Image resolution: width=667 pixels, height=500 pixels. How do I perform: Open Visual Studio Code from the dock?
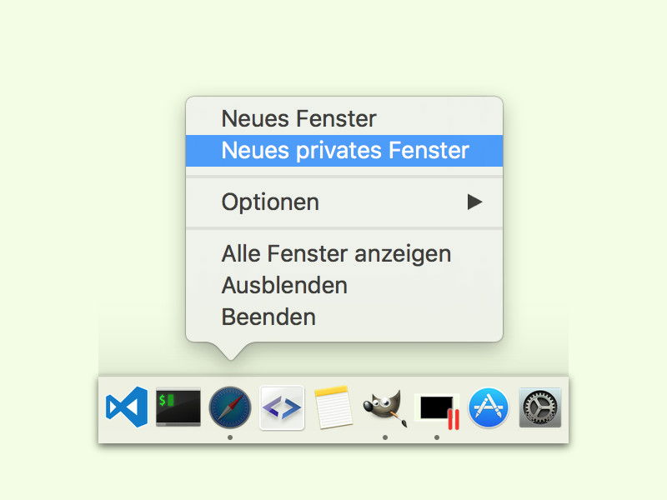127,407
